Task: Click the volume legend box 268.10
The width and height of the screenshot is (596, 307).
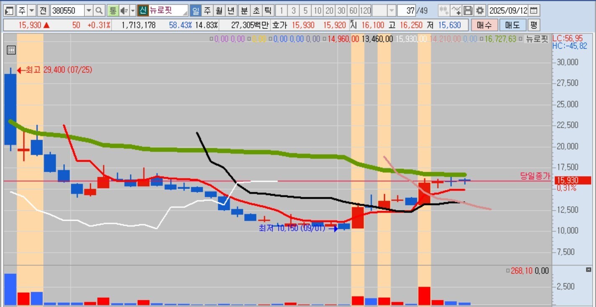Action: (x=508, y=271)
